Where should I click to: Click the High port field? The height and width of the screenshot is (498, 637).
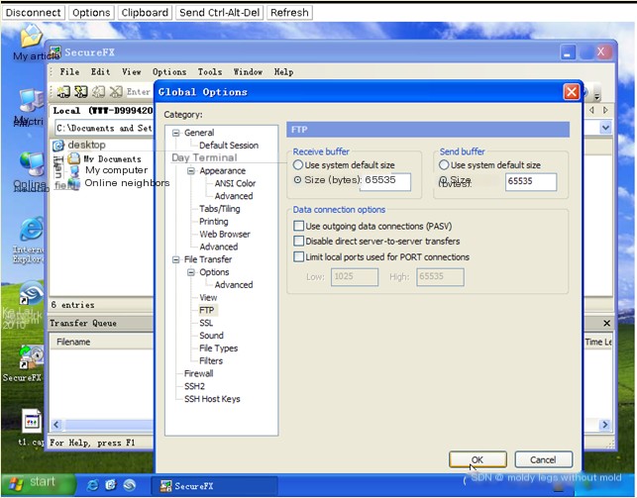(440, 277)
